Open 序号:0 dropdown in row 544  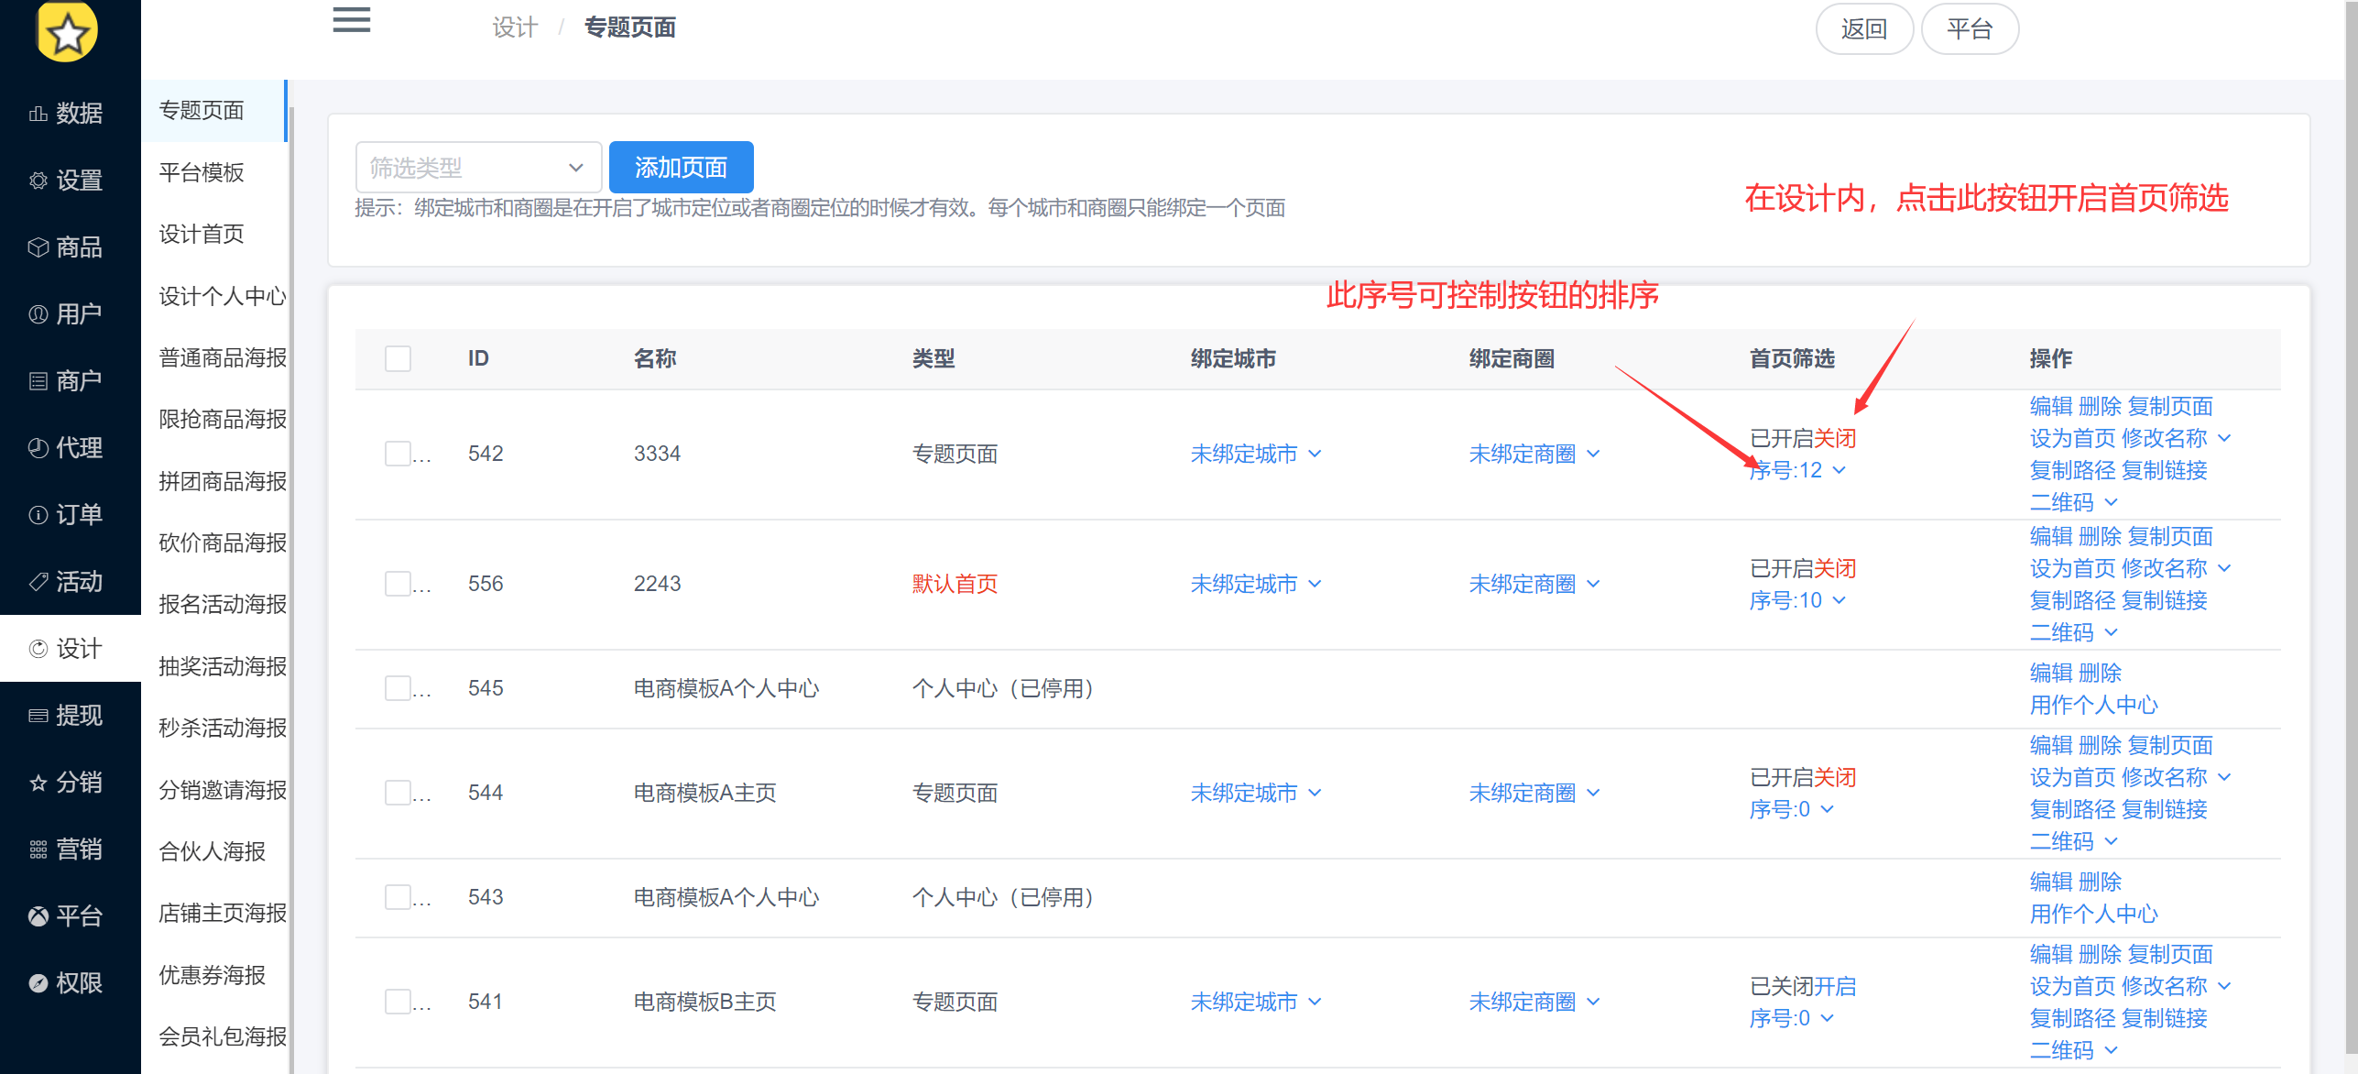click(x=1792, y=809)
